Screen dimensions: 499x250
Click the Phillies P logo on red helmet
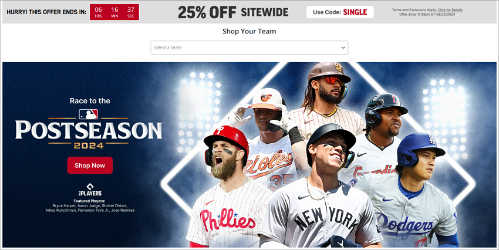click(220, 131)
